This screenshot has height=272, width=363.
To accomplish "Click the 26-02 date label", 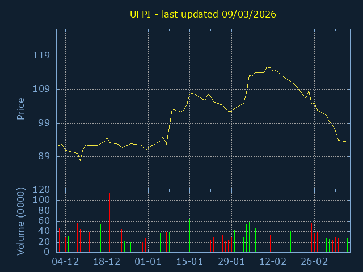I will point(314,262).
